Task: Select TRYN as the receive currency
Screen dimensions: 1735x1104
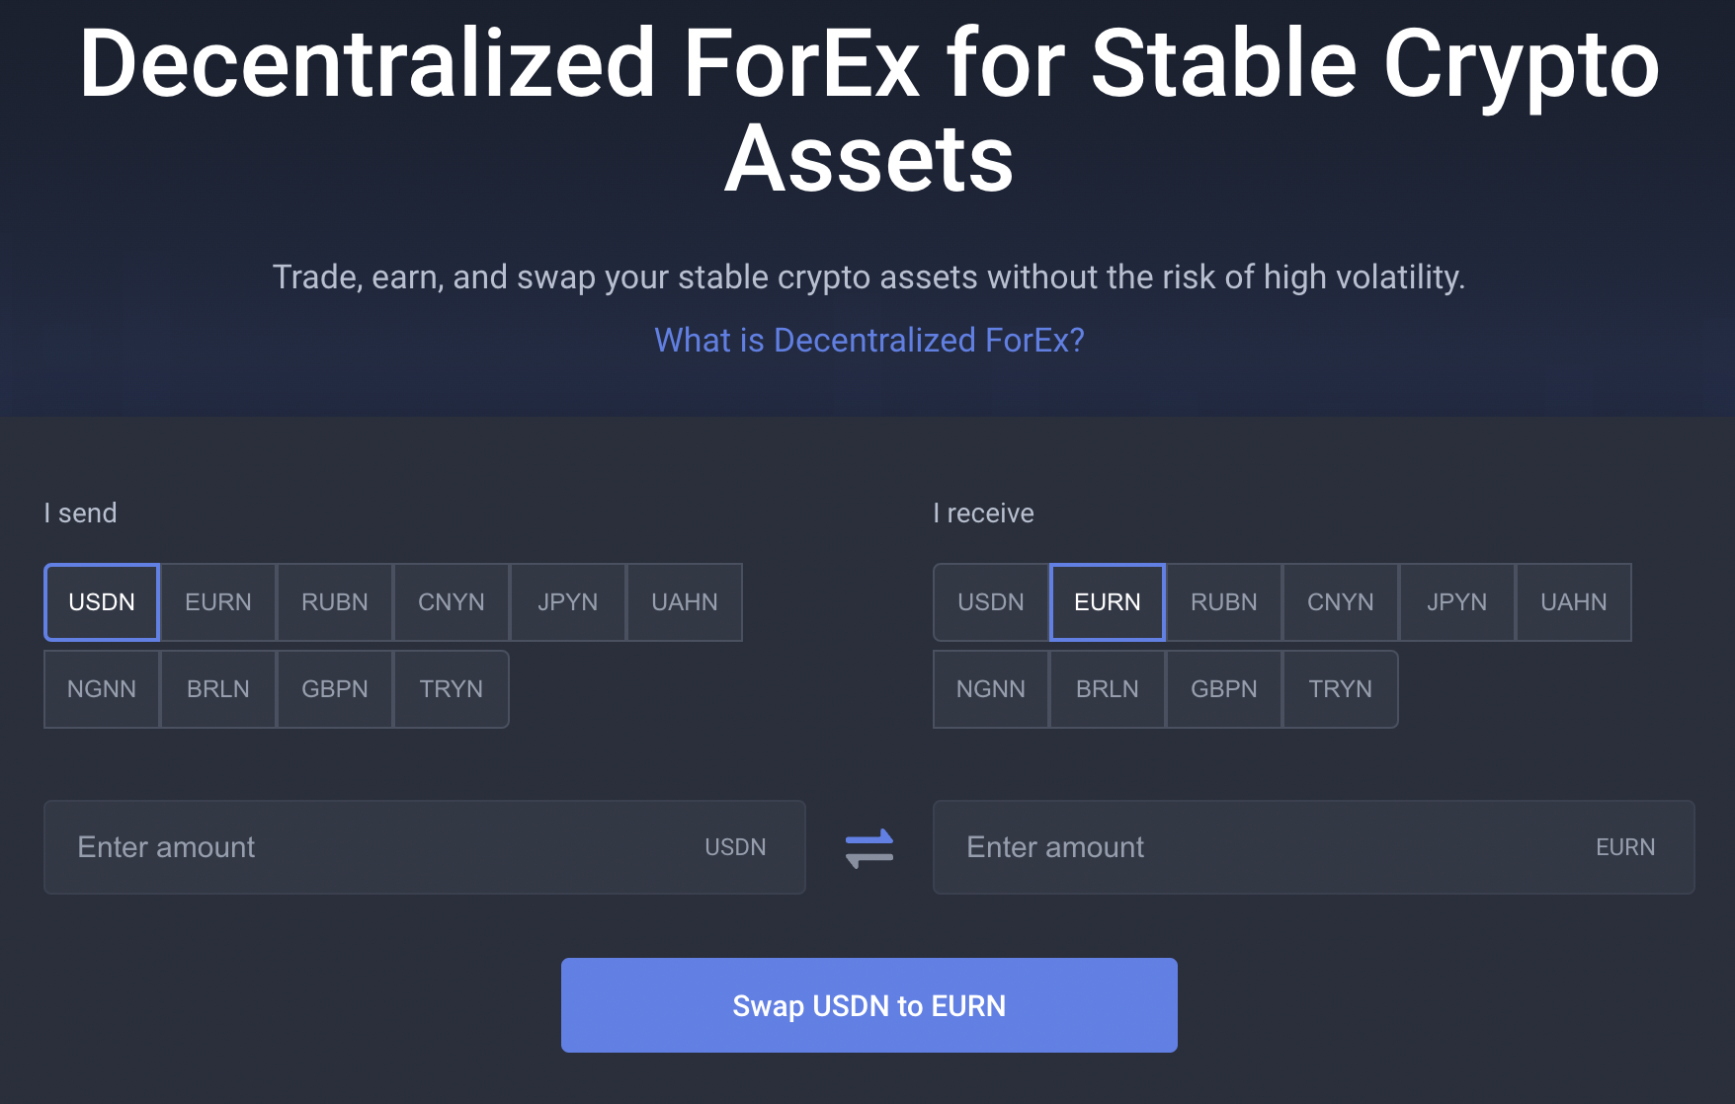Action: [1341, 689]
